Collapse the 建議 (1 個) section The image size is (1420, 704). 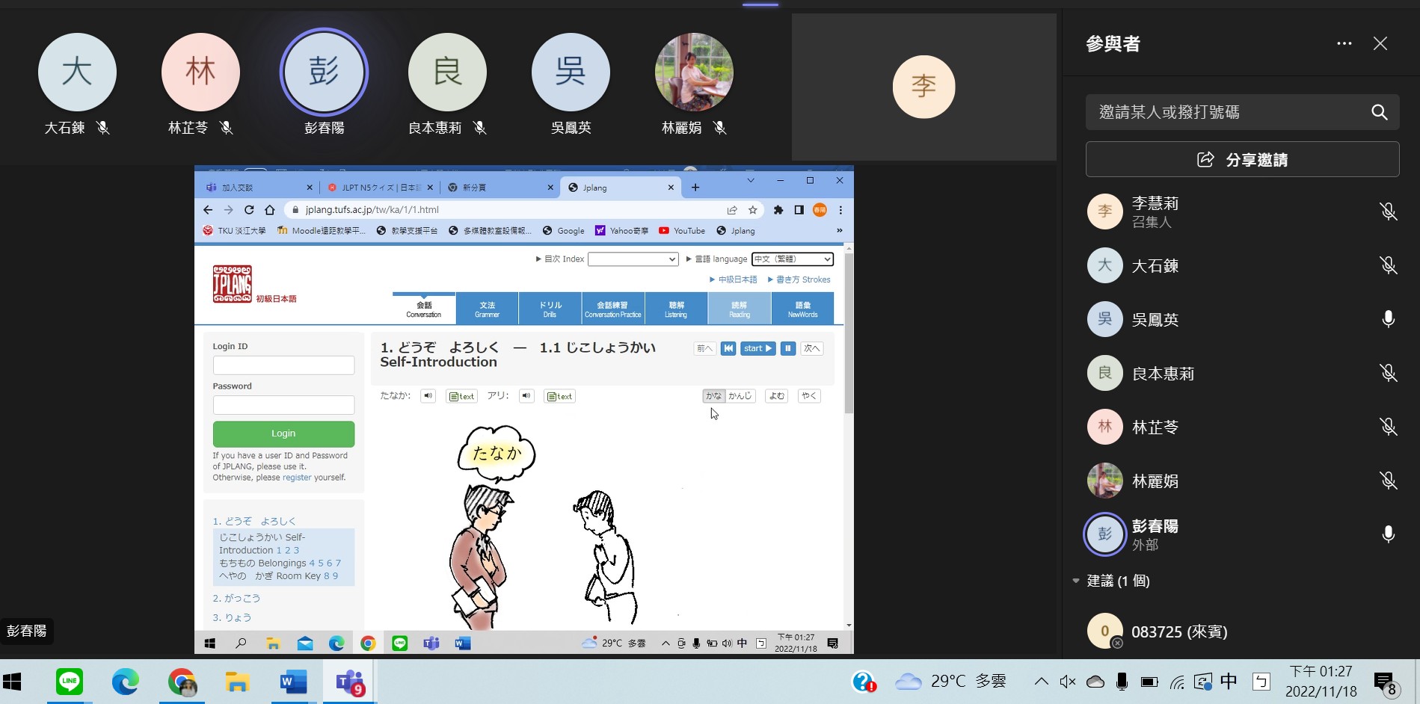[x=1076, y=581]
